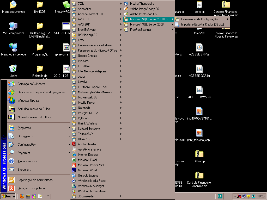Expand the Notepad++ folder
Image resolution: width=267 pixels, height=200 pixels.
pyautogui.click(x=97, y=108)
